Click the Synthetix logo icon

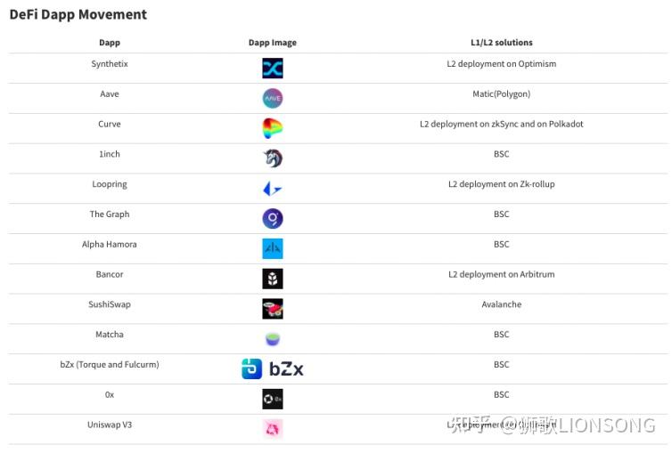click(x=273, y=68)
